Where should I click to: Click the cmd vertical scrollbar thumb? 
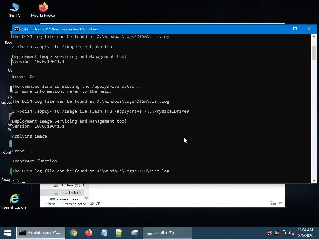click(314, 53)
